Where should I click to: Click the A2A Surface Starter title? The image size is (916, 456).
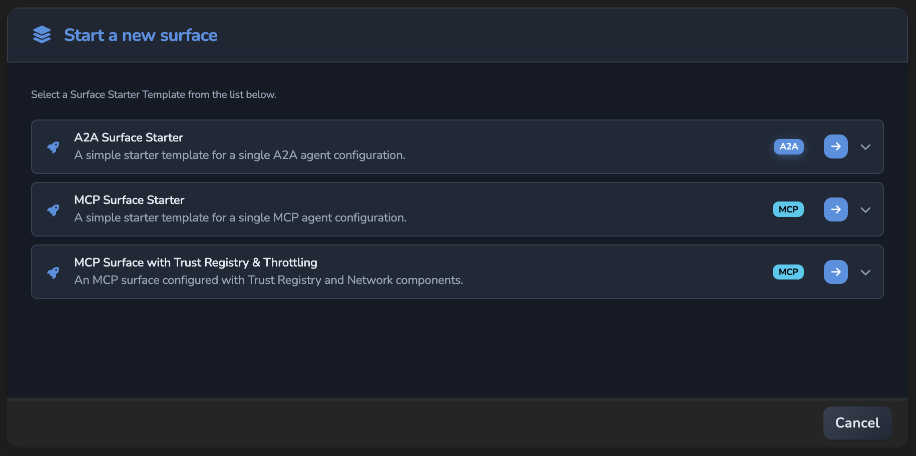click(129, 137)
